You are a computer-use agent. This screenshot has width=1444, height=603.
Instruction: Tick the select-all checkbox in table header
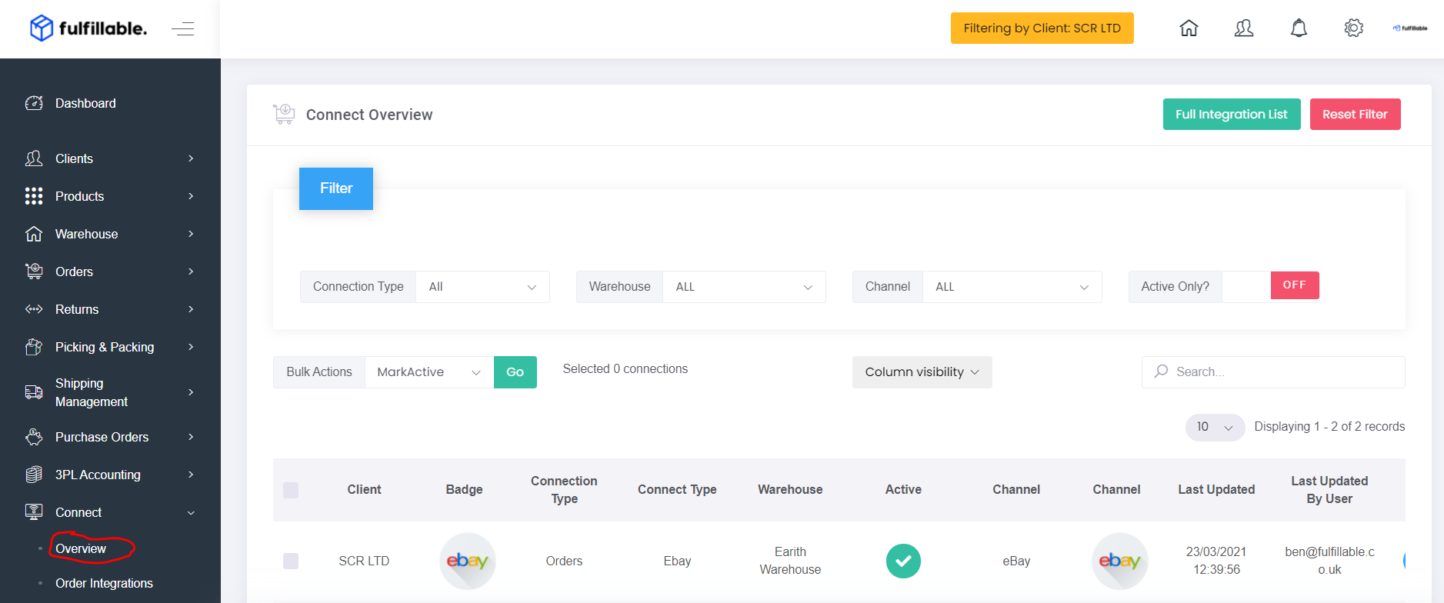291,490
